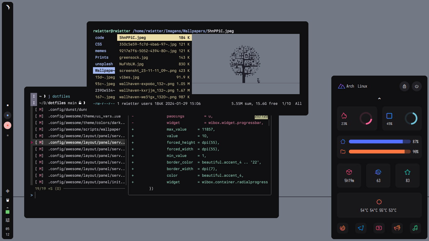This screenshot has width=429, height=241.
Task: Open the power menu icon
Action: pos(417,86)
